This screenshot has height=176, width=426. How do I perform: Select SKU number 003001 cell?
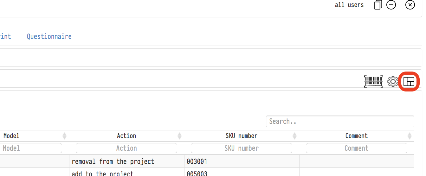tap(197, 161)
